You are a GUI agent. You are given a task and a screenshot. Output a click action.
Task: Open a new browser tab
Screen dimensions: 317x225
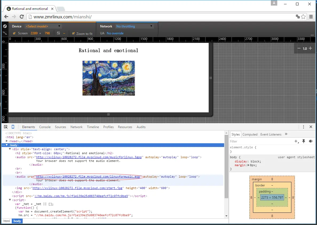click(61, 9)
